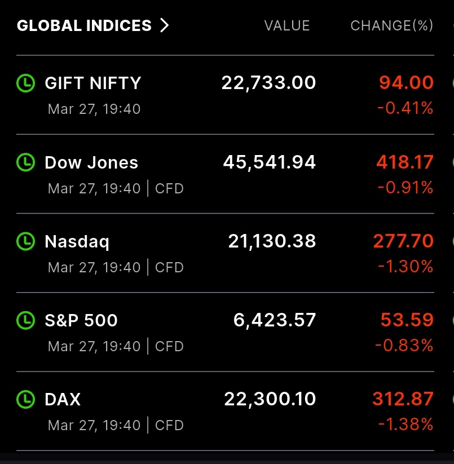Viewport: 454px width, 464px height.
Task: Click the GIFT NIFTY value 22,733.00
Action: pyautogui.click(x=268, y=83)
